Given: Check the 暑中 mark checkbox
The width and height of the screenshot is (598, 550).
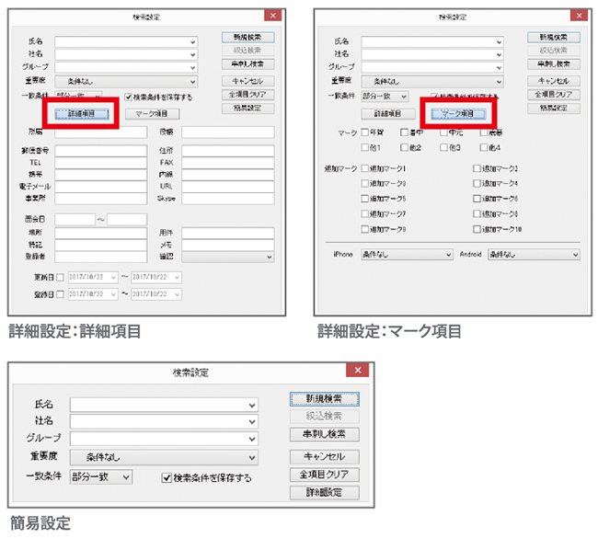Looking at the screenshot, I should click(404, 132).
